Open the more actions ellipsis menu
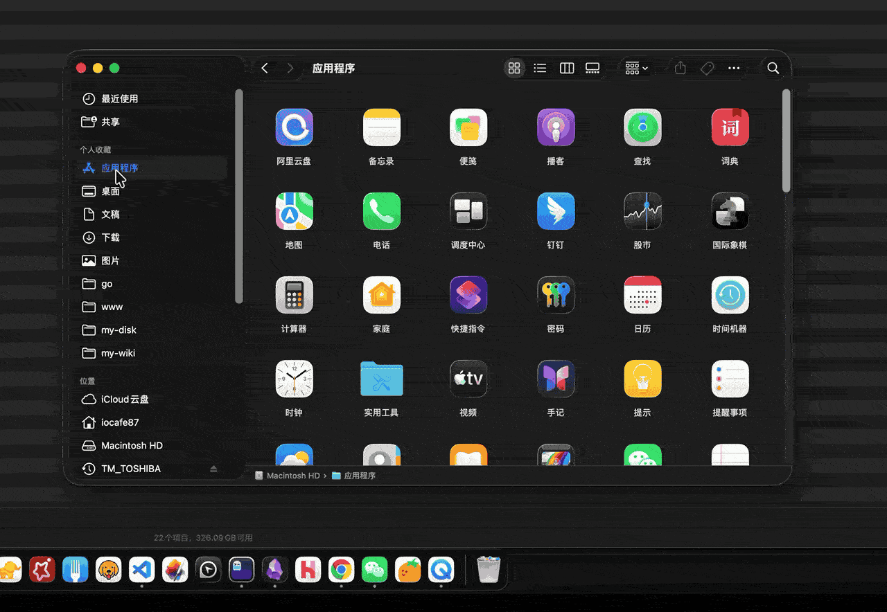This screenshot has width=887, height=612. coord(734,68)
